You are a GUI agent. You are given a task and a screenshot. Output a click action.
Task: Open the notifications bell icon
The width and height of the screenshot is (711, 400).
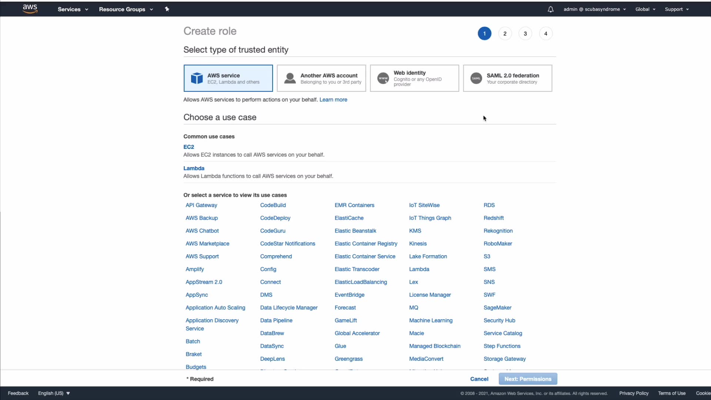point(551,9)
